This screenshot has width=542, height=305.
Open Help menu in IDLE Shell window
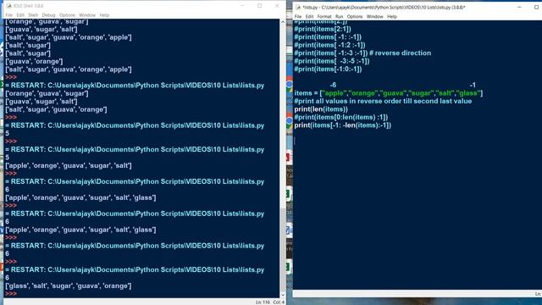pyautogui.click(x=104, y=15)
